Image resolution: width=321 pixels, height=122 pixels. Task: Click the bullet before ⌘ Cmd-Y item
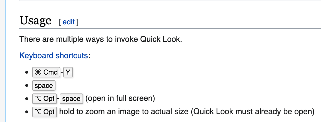click(x=27, y=72)
